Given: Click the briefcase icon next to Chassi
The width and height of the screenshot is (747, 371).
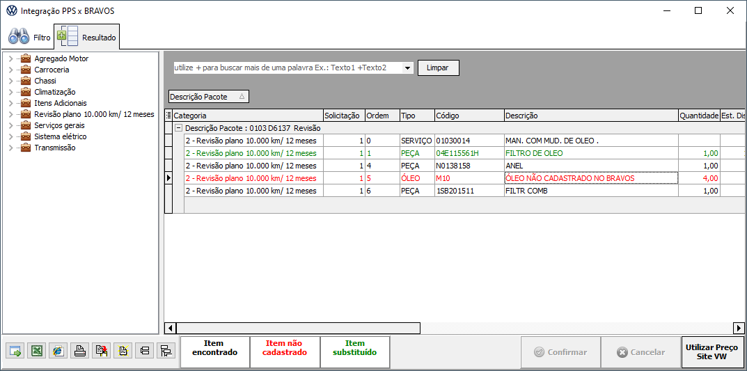Looking at the screenshot, I should point(26,81).
